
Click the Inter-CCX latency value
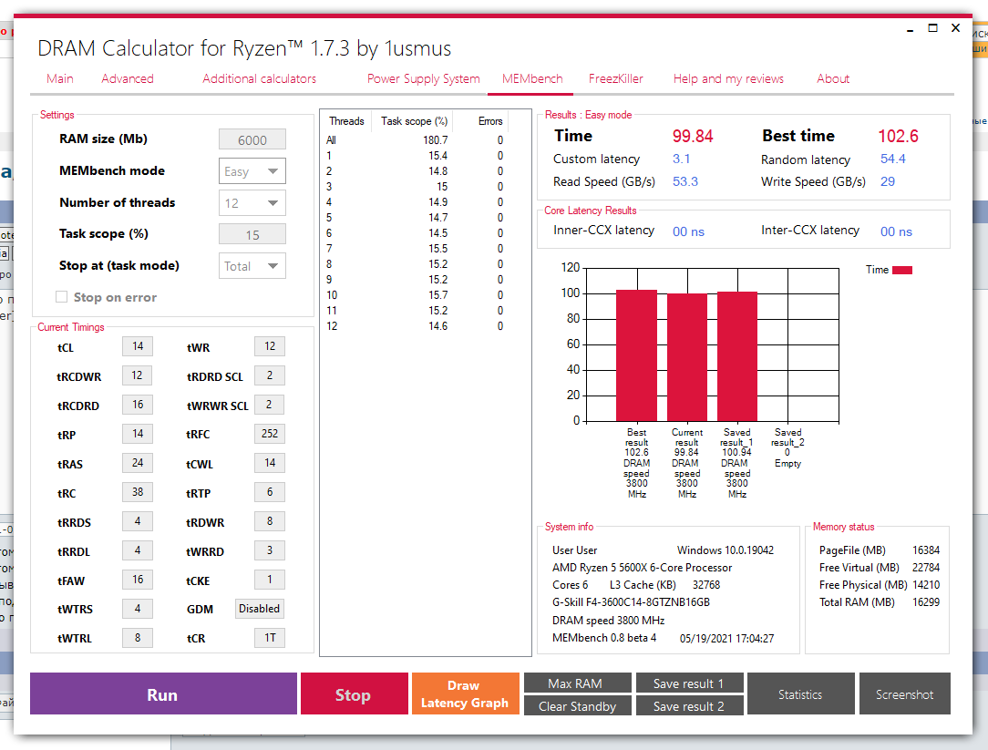tap(896, 231)
